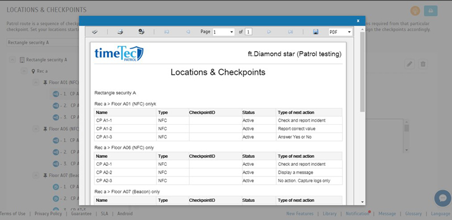The width and height of the screenshot is (452, 220).
Task: Collapse the Floor A07 (Beacon) node
Action: (36, 175)
